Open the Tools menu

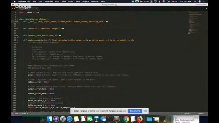point(78,1)
